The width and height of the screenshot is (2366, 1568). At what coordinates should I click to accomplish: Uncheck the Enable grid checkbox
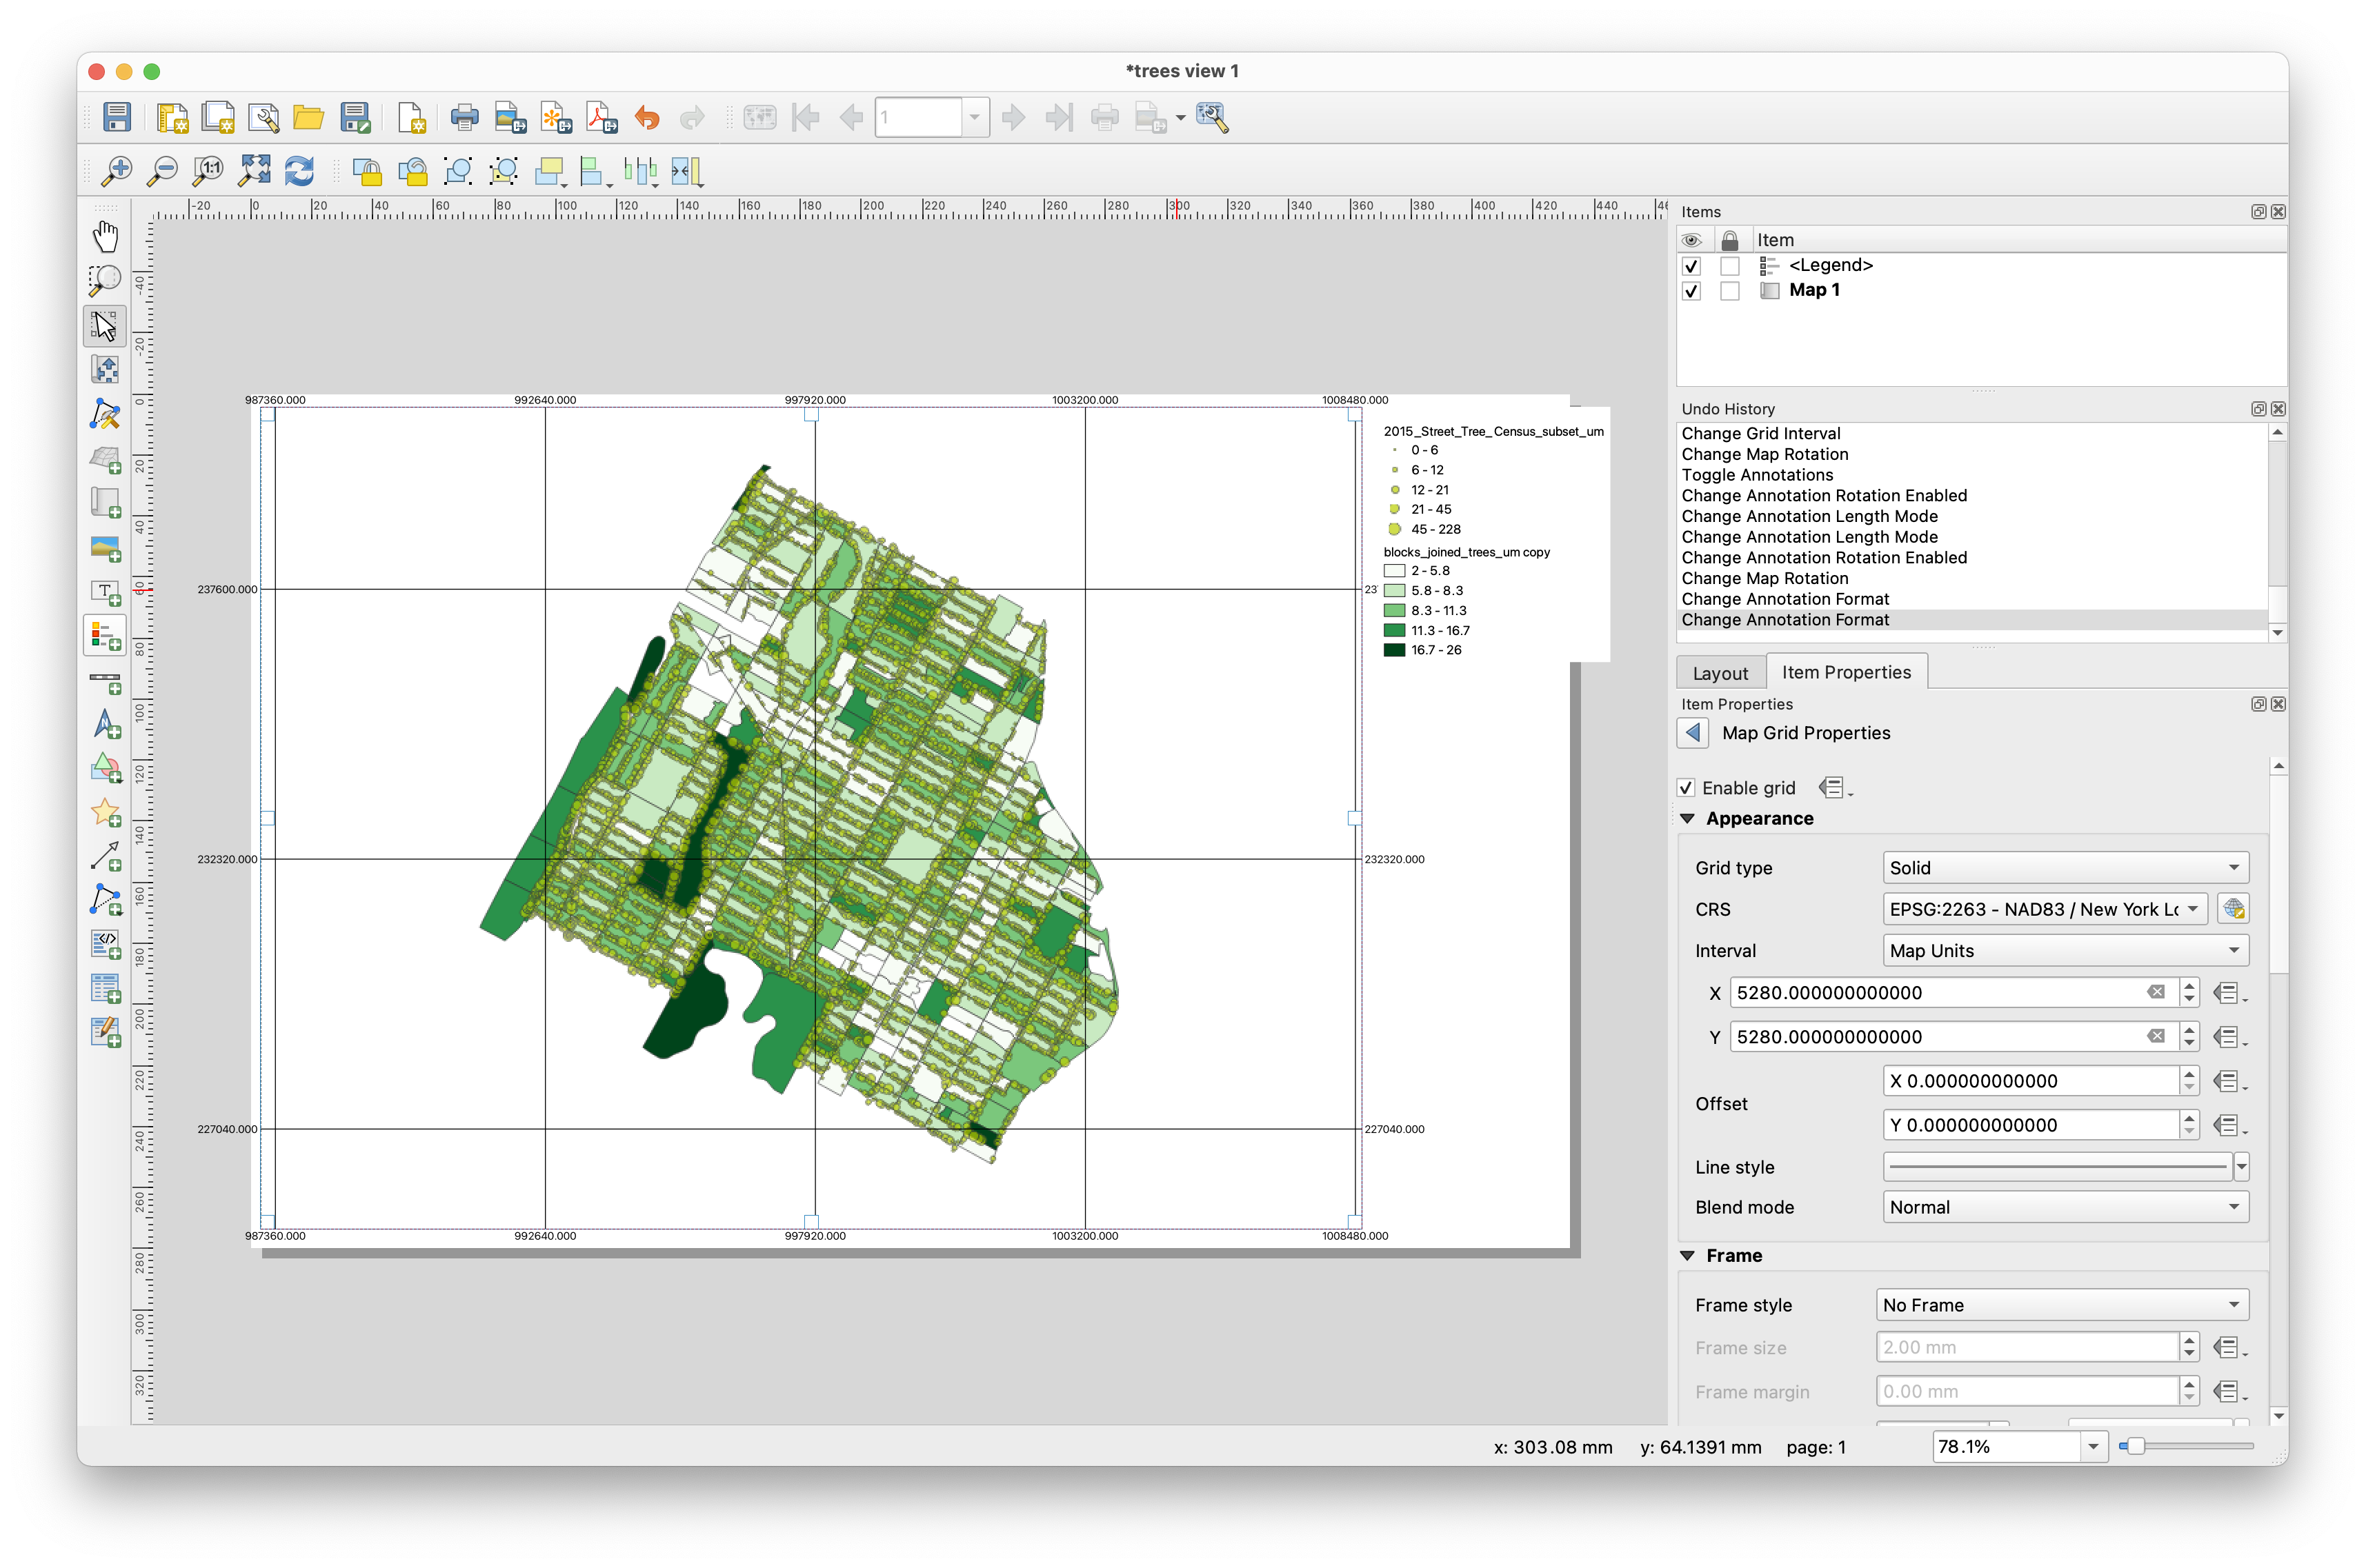tap(1687, 788)
